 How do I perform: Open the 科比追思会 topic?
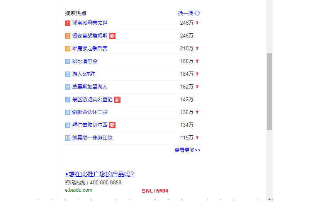tap(85, 61)
